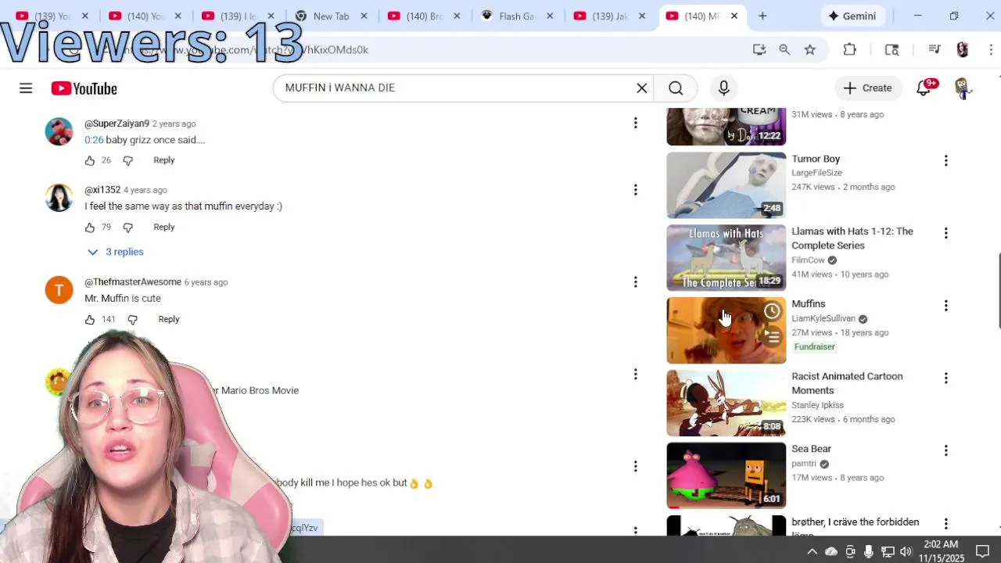The image size is (1001, 563).
Task: Click the @ThefmasterAwesome orange T avatar
Action: tap(59, 290)
